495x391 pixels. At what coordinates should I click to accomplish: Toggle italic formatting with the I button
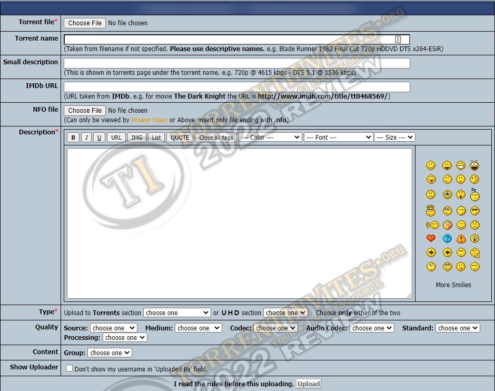click(86, 138)
